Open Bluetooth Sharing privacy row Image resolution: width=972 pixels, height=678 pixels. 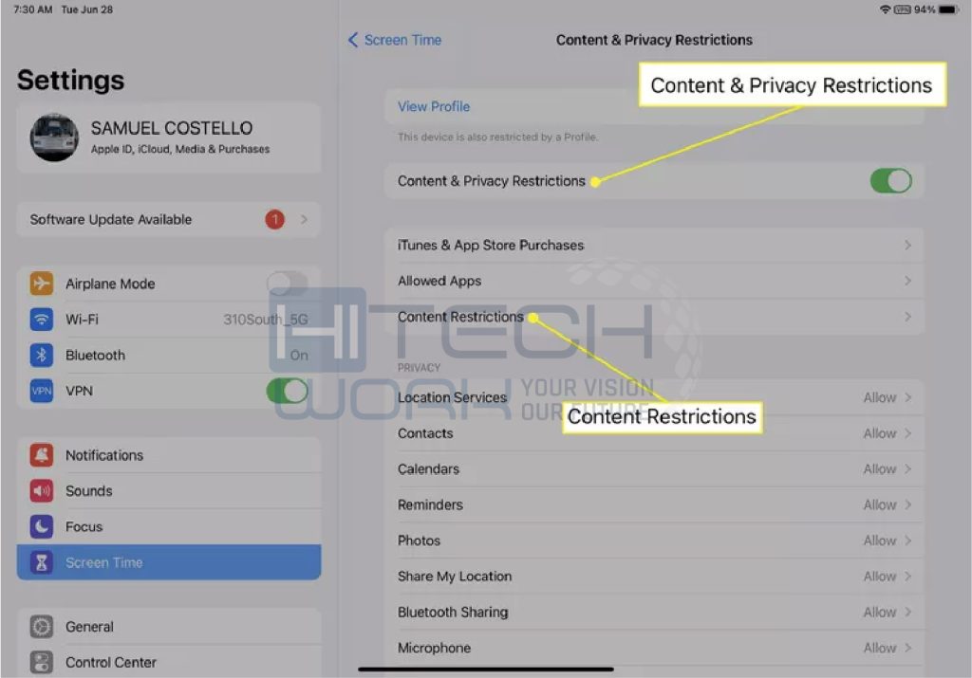click(654, 613)
